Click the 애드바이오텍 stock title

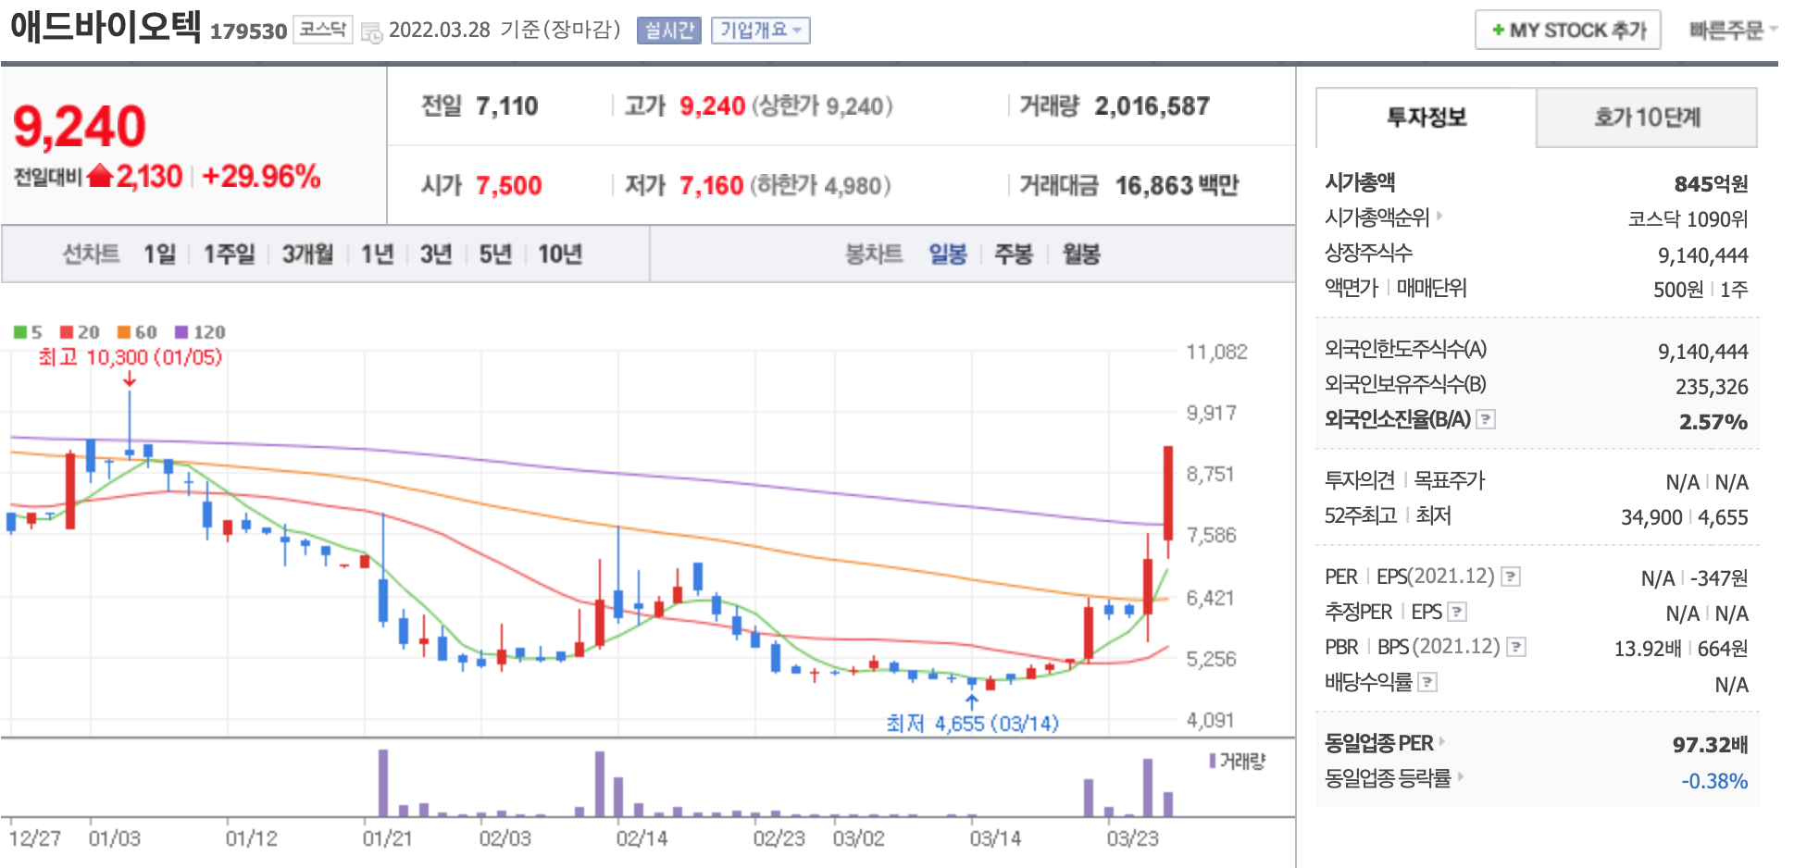click(x=106, y=26)
